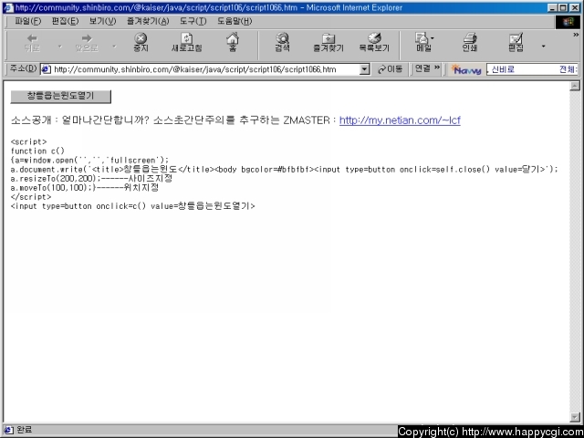Click the code line 'function c()'
Image resolution: width=584 pixels, height=438 pixels.
pyautogui.click(x=37, y=151)
